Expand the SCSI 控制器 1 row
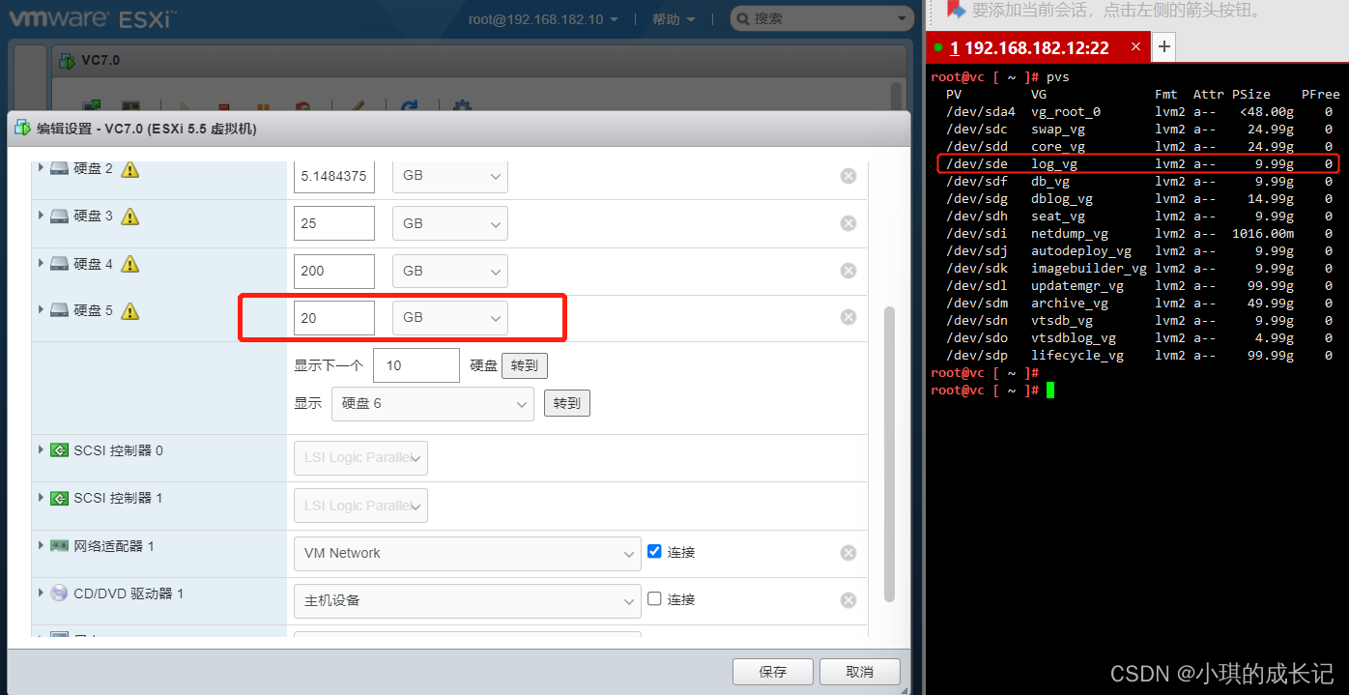This screenshot has width=1349, height=695. point(42,497)
